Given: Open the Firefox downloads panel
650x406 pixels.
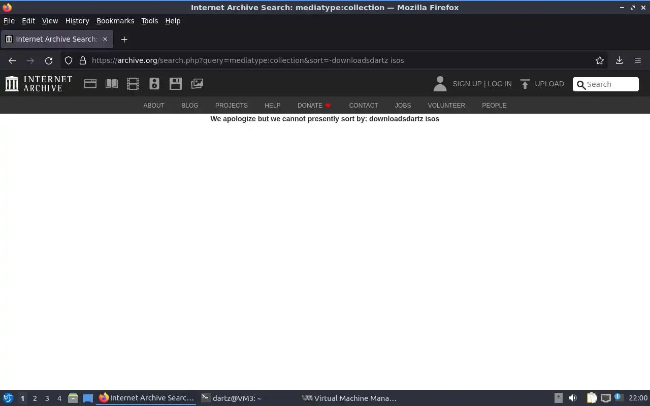Looking at the screenshot, I should tap(620, 60).
